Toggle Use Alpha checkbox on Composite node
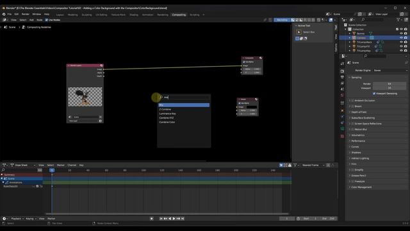 [244, 62]
